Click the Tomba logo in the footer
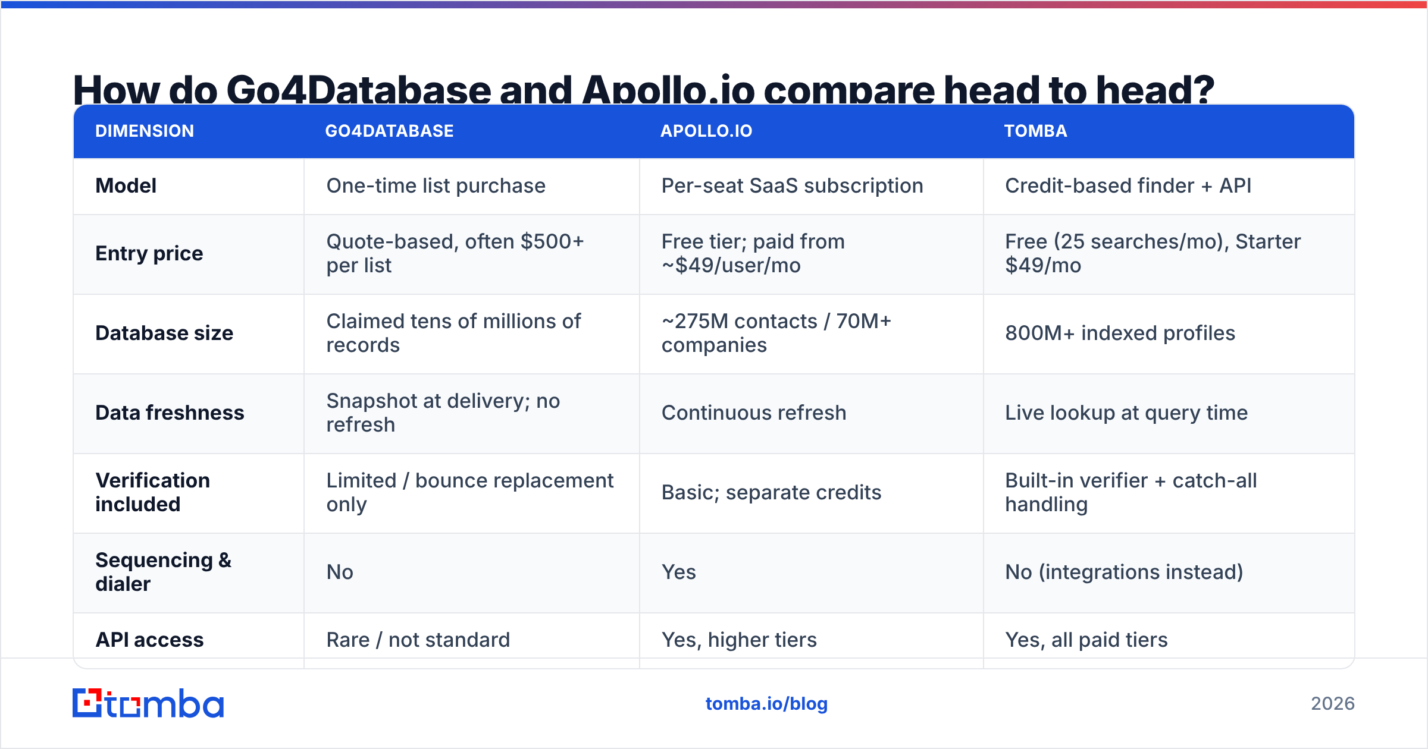This screenshot has height=749, width=1428. 148,703
